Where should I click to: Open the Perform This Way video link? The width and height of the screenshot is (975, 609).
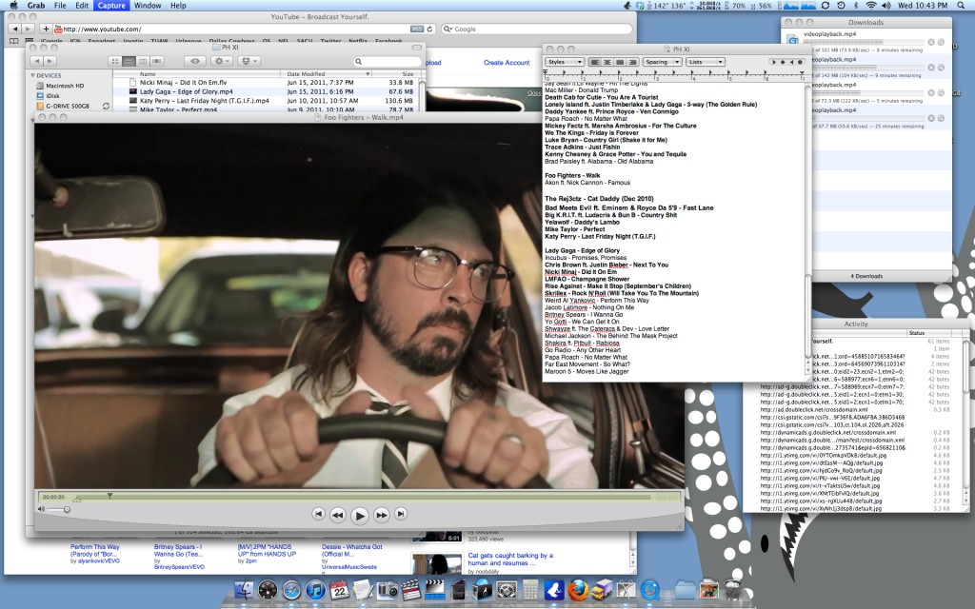click(94, 551)
